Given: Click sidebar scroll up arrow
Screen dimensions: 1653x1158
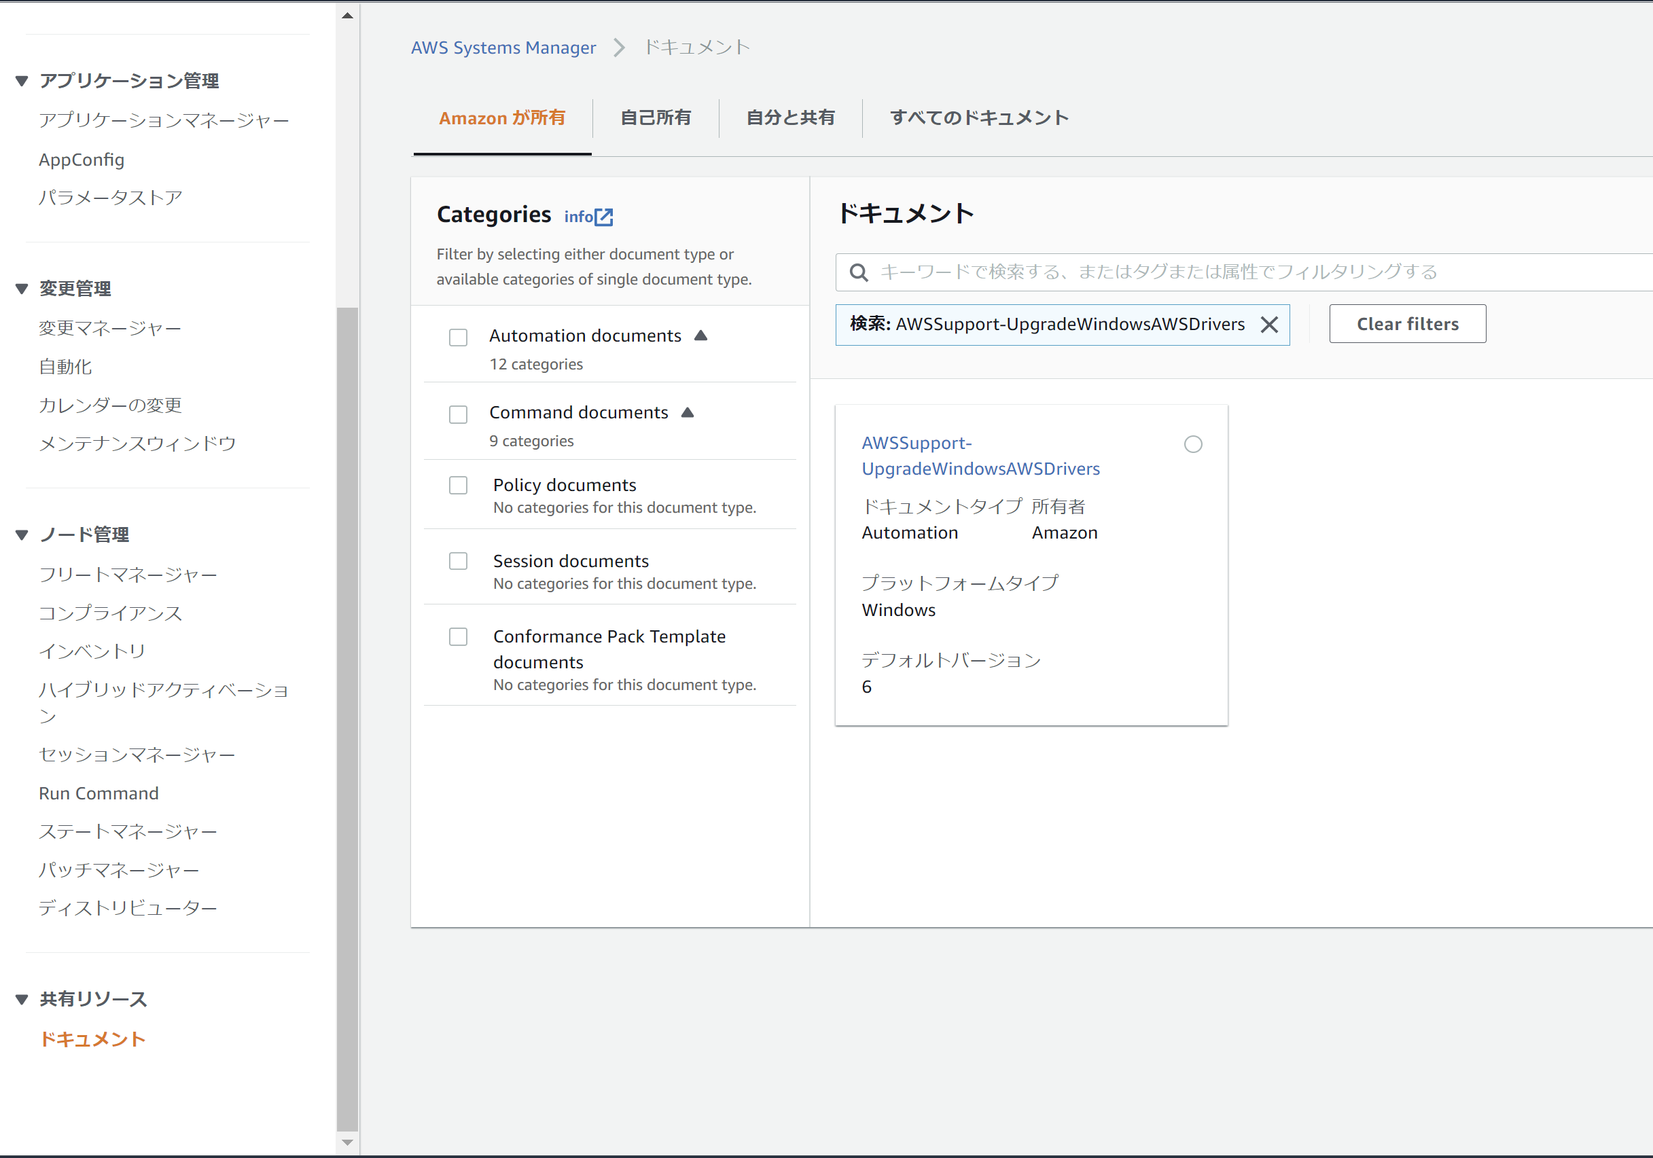Looking at the screenshot, I should coord(348,15).
